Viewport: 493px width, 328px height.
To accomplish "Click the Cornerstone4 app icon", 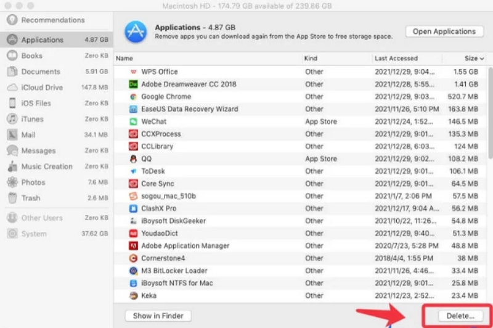I will (133, 258).
